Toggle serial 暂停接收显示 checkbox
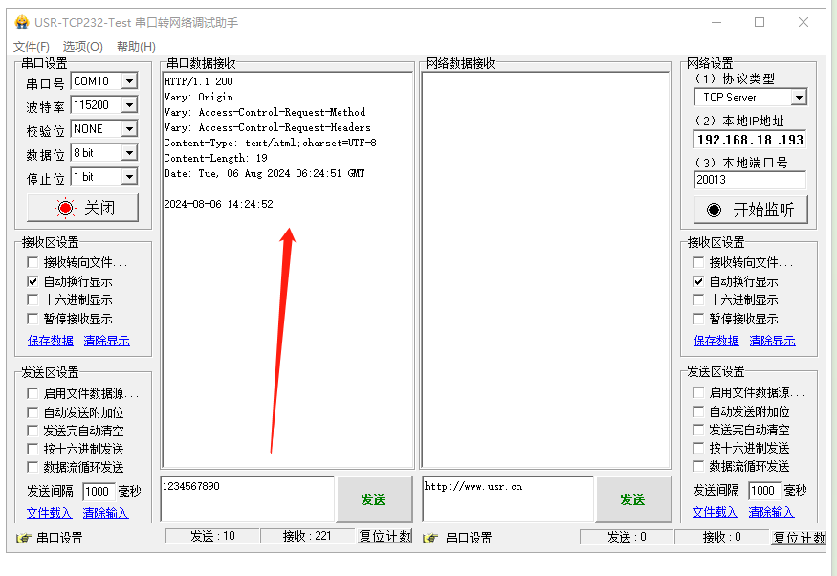 [33, 319]
